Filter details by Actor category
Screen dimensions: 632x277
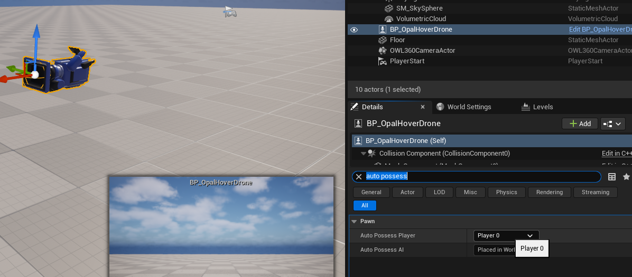coord(407,193)
